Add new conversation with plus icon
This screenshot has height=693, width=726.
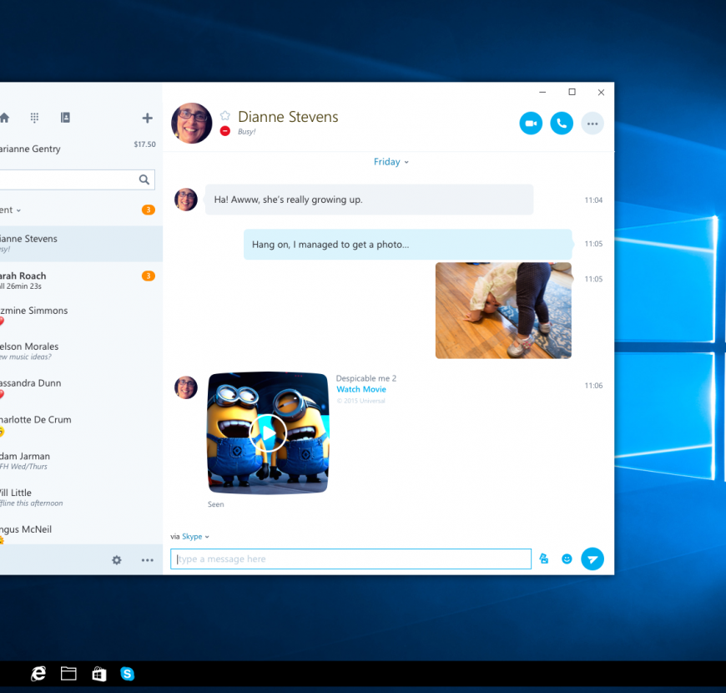147,118
